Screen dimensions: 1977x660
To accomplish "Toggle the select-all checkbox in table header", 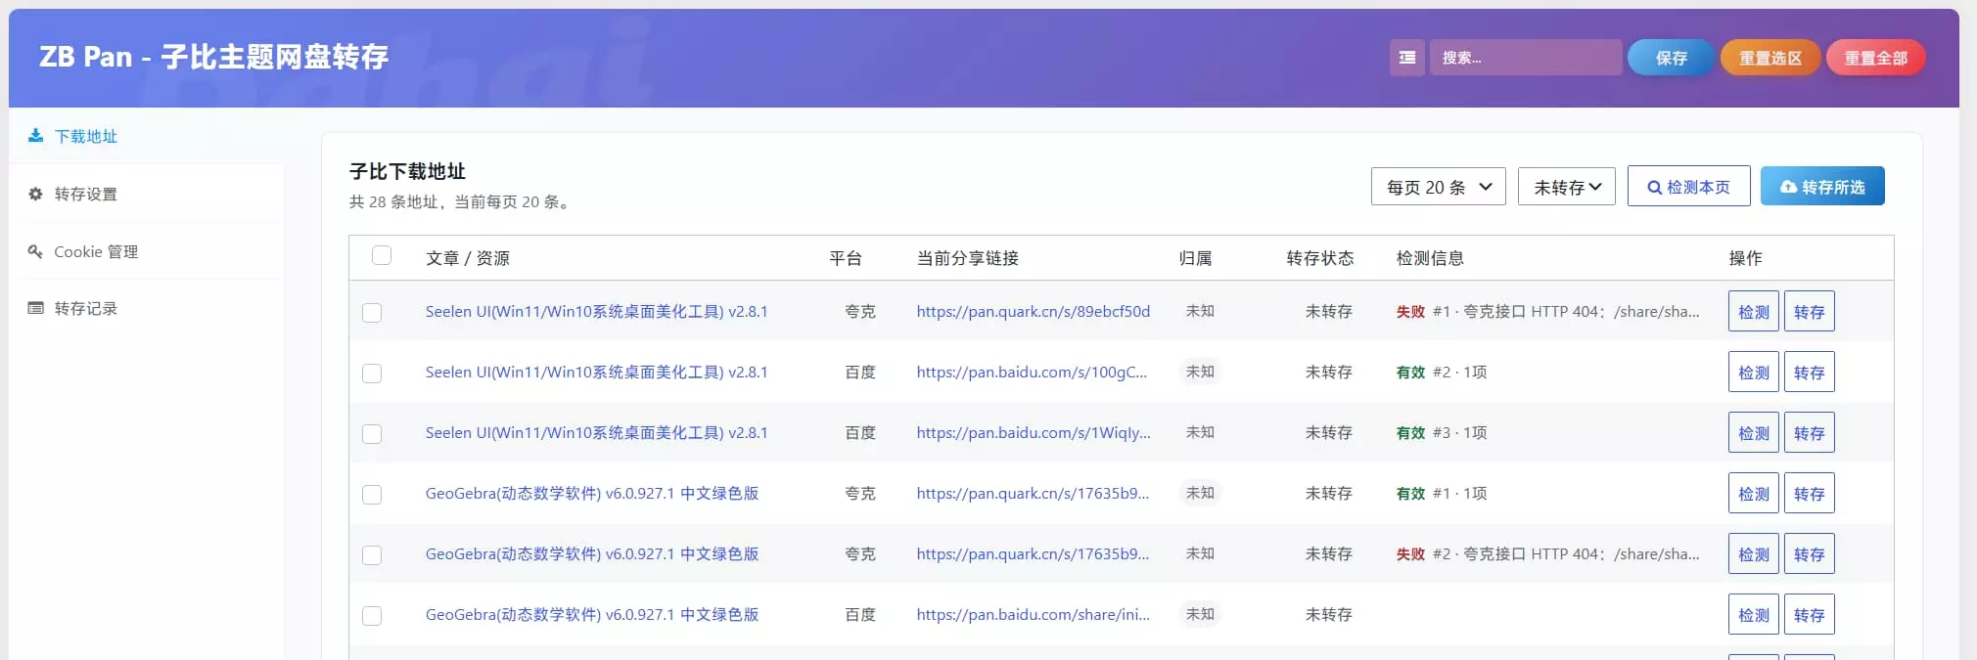I will 382,255.
